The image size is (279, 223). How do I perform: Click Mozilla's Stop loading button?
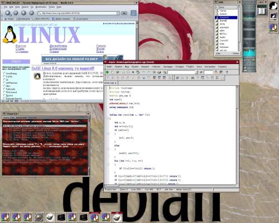point(31,13)
